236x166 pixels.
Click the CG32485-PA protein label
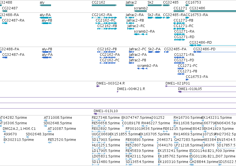click(x=175, y=49)
